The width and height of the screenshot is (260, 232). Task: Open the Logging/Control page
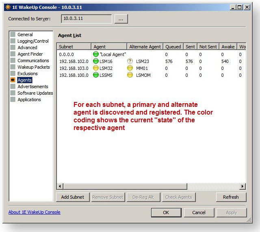pos(33,41)
